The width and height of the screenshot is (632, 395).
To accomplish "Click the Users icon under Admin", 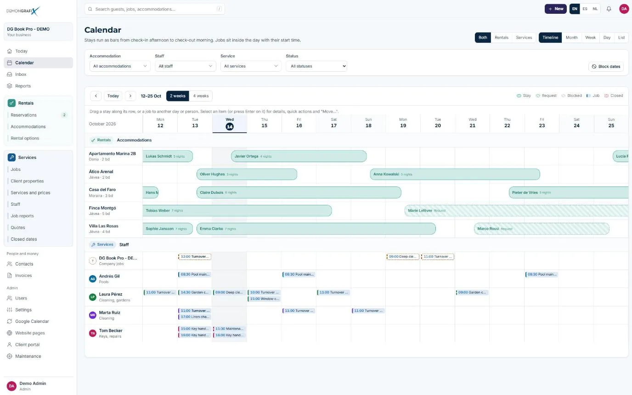I will coord(10,298).
